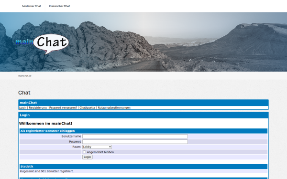Click the 'Benutzername' field label
The width and height of the screenshot is (287, 179).
coord(71,136)
